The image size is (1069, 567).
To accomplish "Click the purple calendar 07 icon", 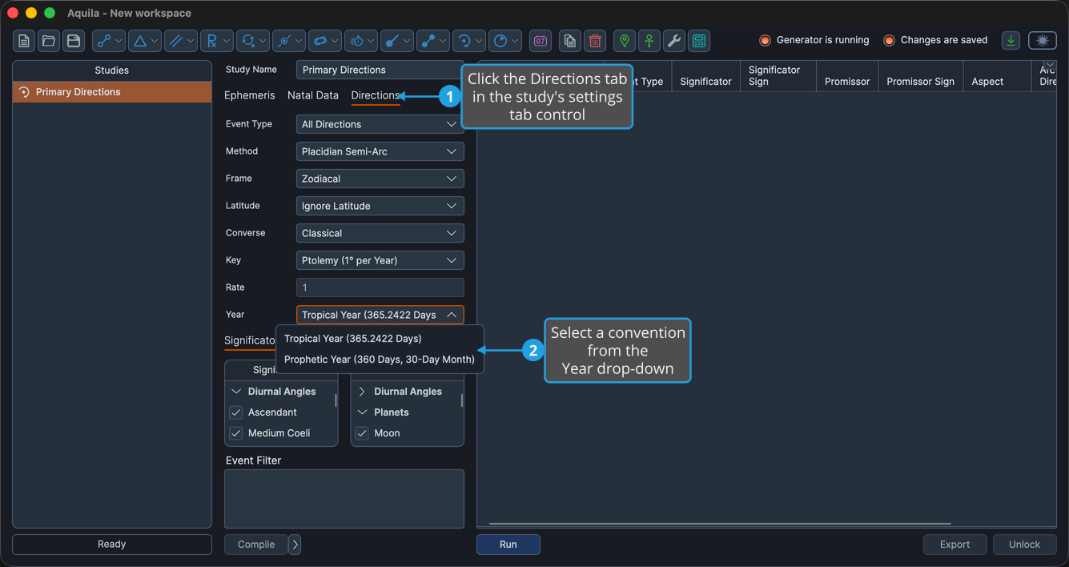I will coord(541,41).
